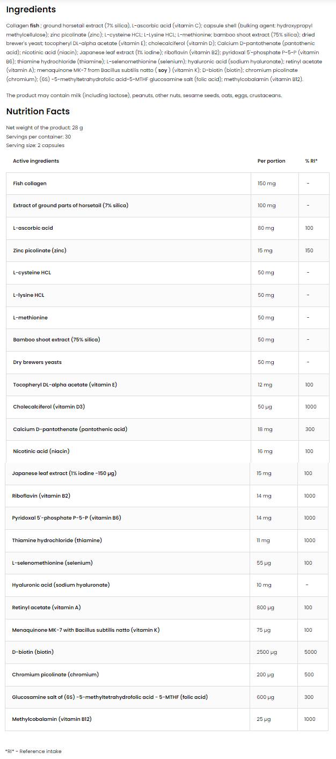
Task: Click the 'Nicotinic acid (niacin)' row label
Action: coord(41,451)
